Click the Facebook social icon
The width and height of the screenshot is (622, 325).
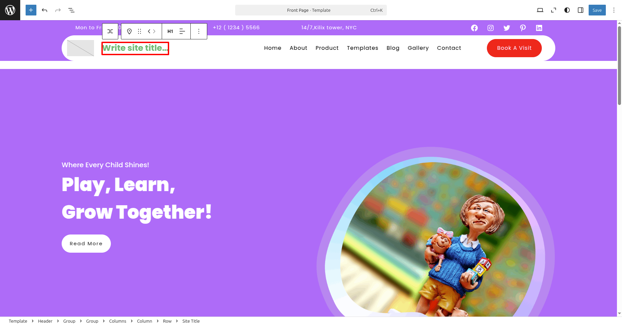(474, 28)
